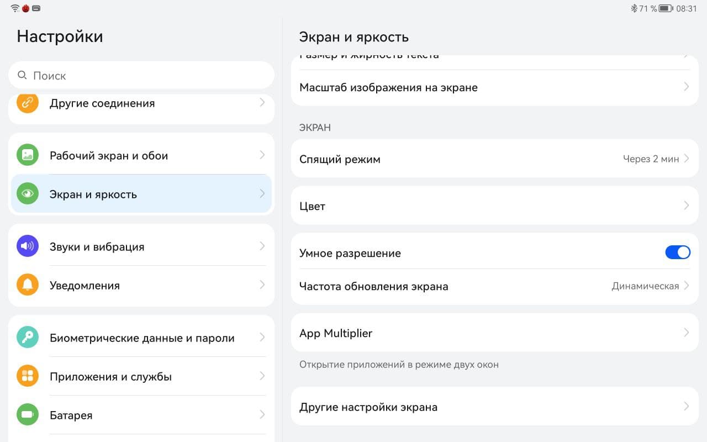Disable the Умное разрешение switch
Screen dimensions: 707x442
coord(677,252)
